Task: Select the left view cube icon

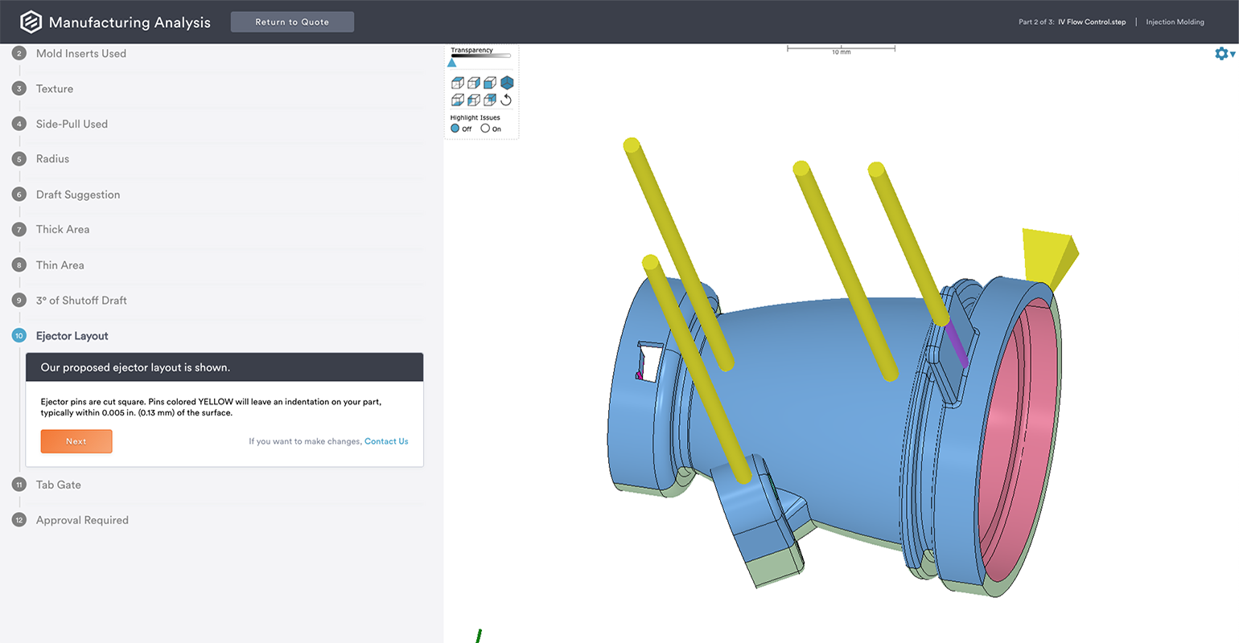Action: pyautogui.click(x=474, y=100)
